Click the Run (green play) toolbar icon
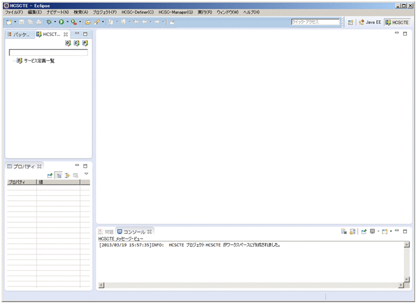 click(61, 22)
